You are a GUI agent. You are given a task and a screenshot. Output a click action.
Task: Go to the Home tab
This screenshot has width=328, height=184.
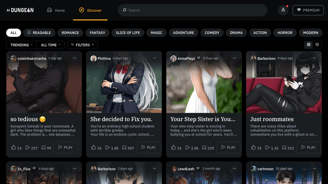(x=56, y=10)
